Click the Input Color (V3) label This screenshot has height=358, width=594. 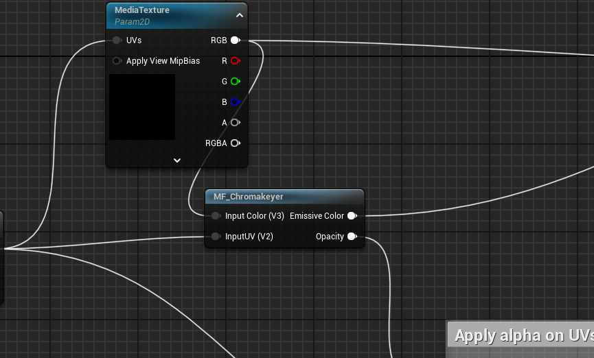click(x=255, y=216)
